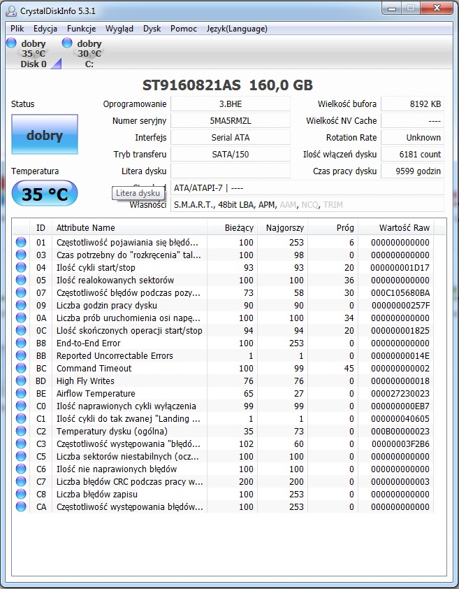Select the Reported Uncorrectable Errors row
Image resolution: width=459 pixels, height=589 pixels.
[x=224, y=355]
